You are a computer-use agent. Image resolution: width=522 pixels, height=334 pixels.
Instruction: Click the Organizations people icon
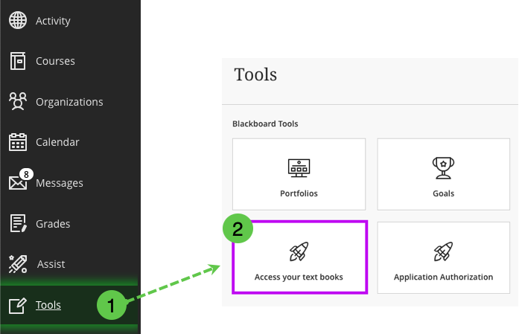tap(18, 101)
